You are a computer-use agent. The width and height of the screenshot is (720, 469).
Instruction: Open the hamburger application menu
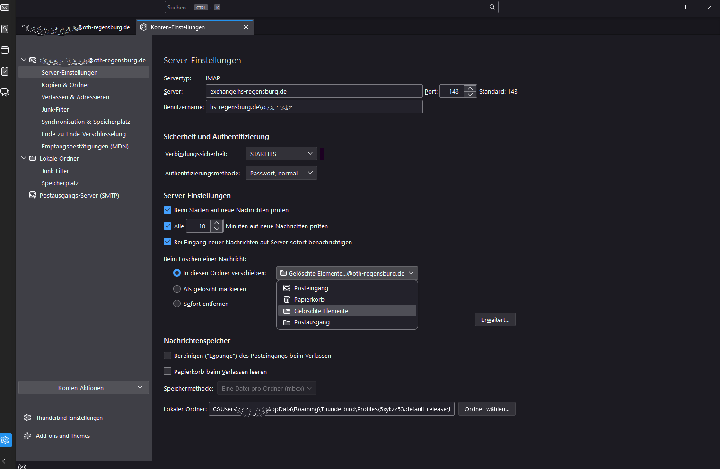coord(645,7)
